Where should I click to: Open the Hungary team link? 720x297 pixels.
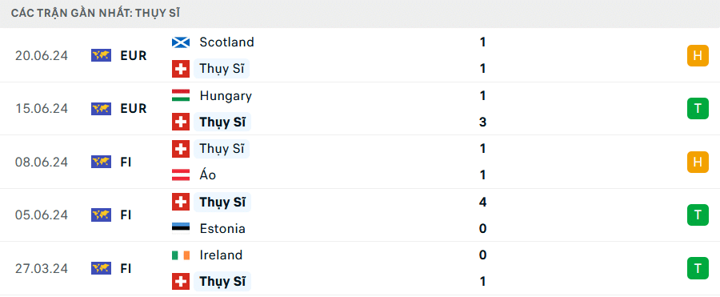pos(226,95)
